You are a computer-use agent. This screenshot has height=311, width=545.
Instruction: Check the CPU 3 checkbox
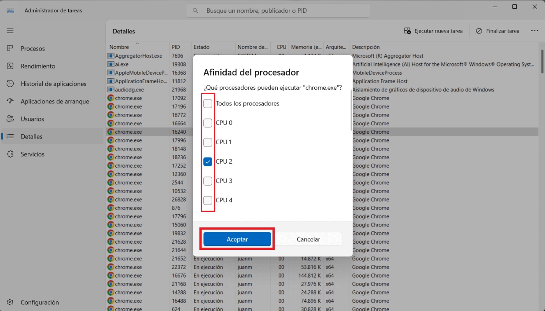(207, 181)
